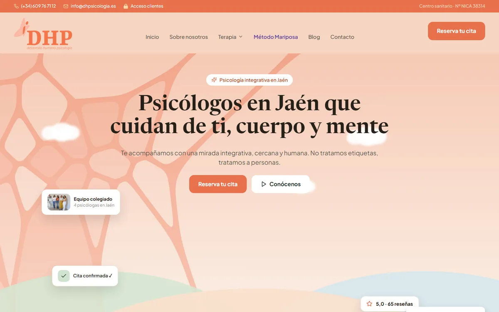Click the padlock icon for client access
Viewport: 499px width, 312px height.
click(x=126, y=6)
